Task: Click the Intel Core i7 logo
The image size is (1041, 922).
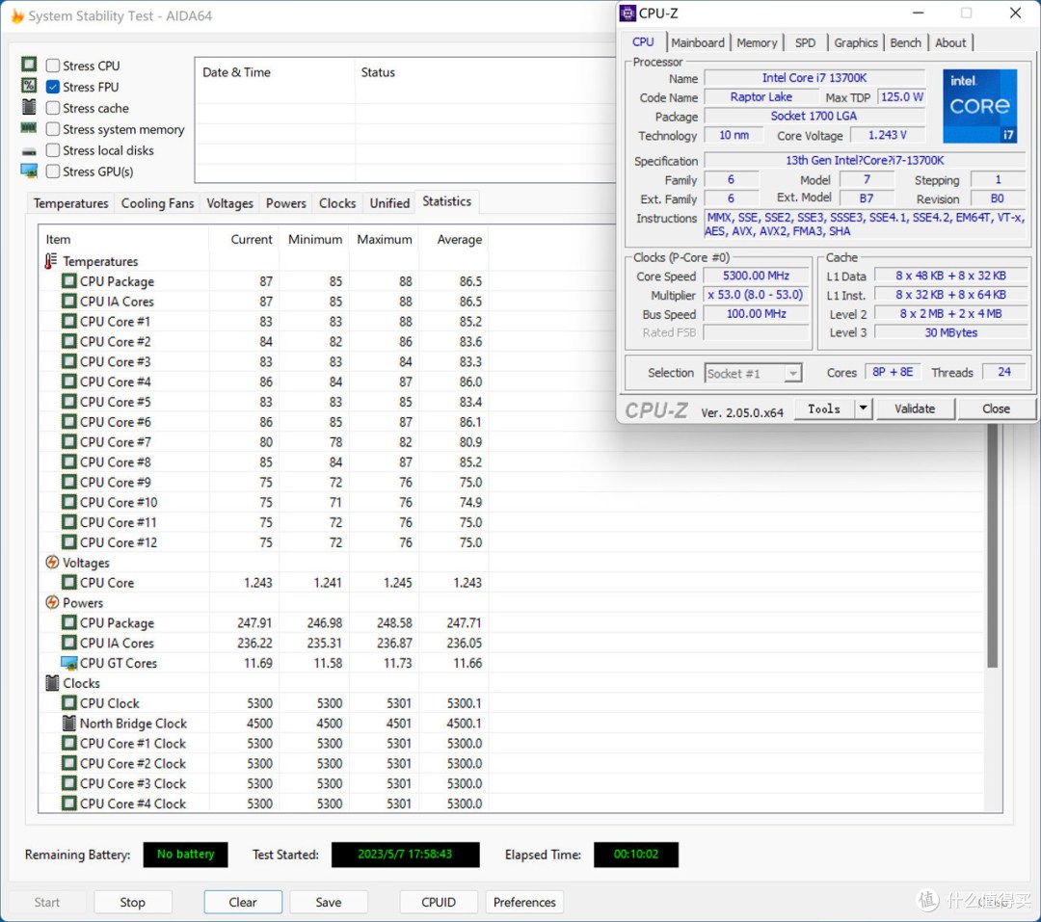Action: coord(979,106)
